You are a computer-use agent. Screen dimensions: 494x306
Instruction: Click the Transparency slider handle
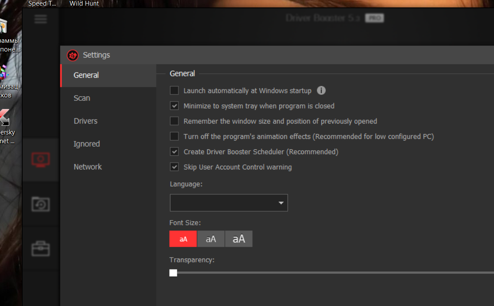(174, 273)
